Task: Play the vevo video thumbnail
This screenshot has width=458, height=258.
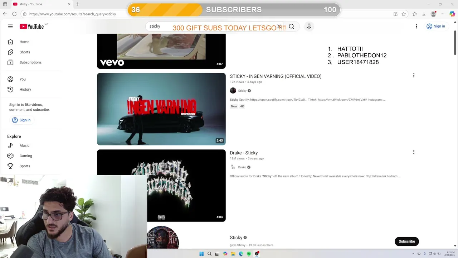Action: [161, 51]
